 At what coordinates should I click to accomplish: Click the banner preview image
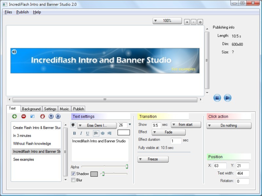105,61
